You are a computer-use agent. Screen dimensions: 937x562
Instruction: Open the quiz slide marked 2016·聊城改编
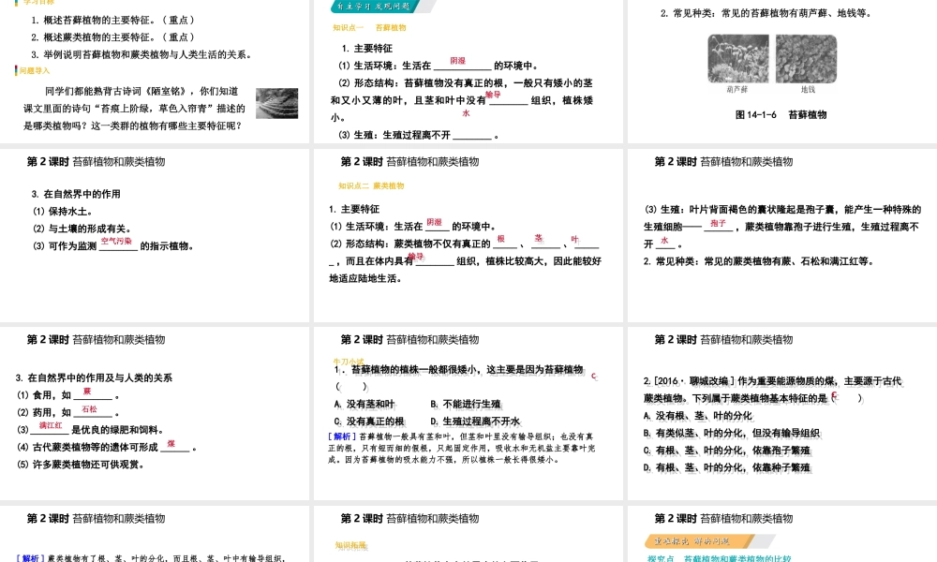click(782, 413)
